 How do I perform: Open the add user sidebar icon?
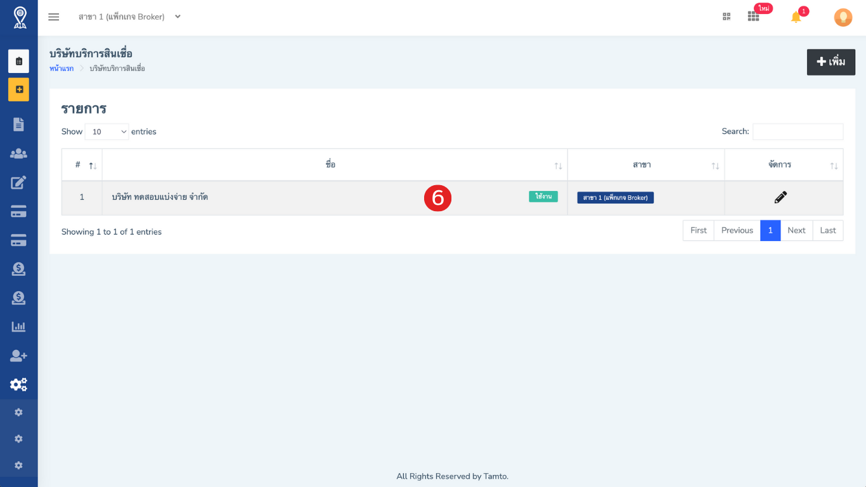coord(18,356)
